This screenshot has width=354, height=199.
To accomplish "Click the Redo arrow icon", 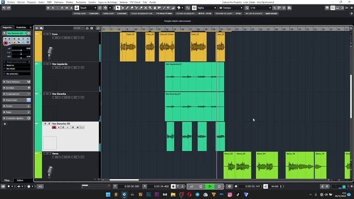I will pos(9,8).
